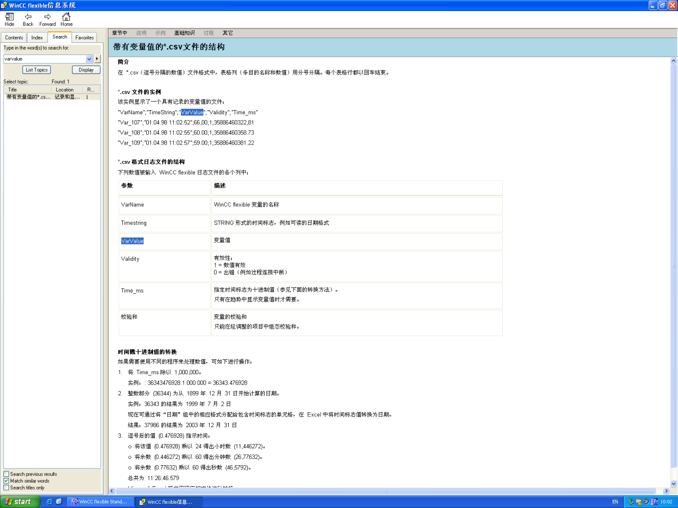
Task: Click the varvalue search input field
Action: click(44, 59)
